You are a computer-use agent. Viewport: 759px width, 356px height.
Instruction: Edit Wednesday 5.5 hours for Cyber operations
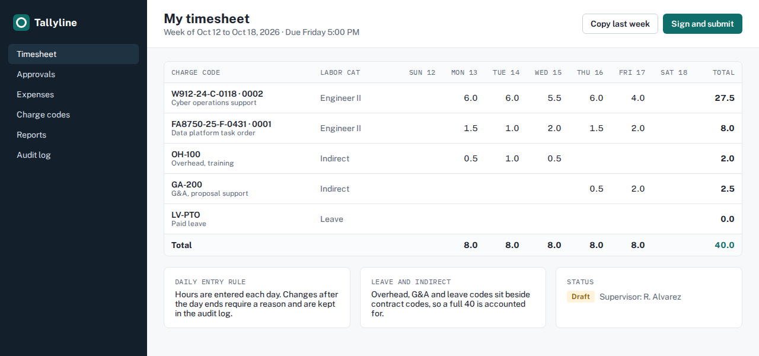click(x=554, y=98)
